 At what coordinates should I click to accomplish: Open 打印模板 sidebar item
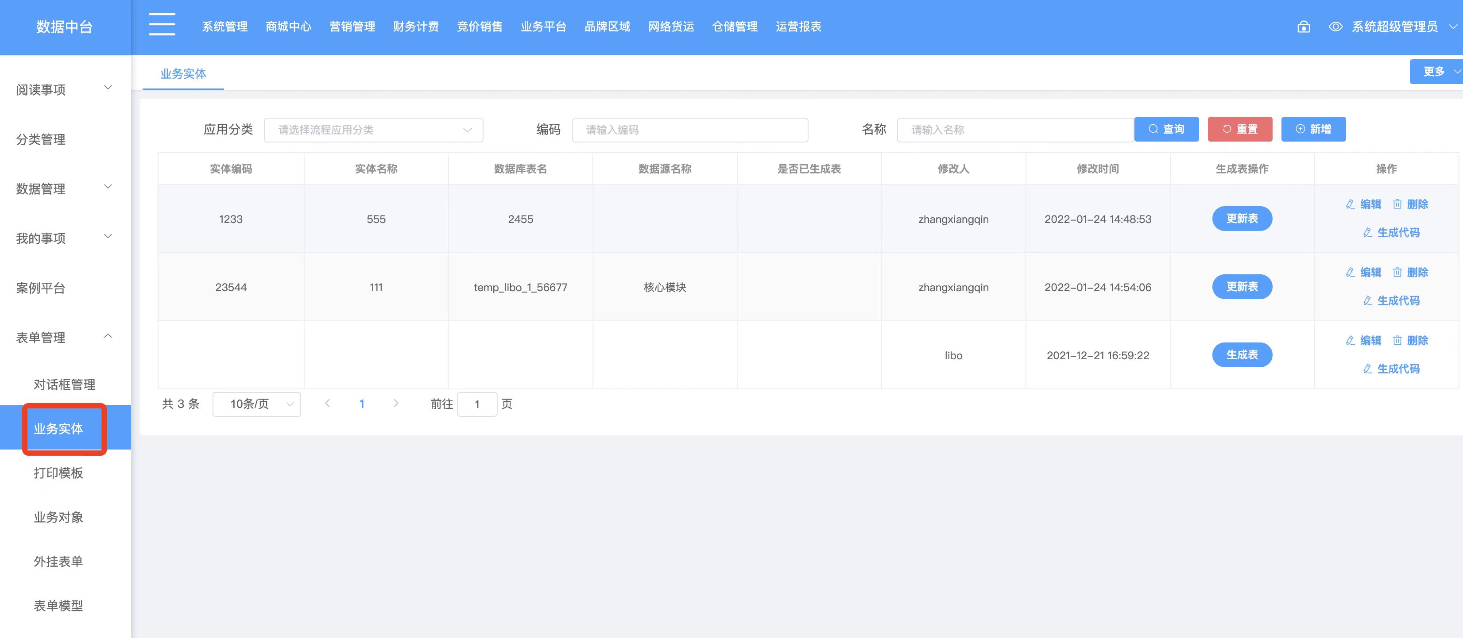coord(66,473)
